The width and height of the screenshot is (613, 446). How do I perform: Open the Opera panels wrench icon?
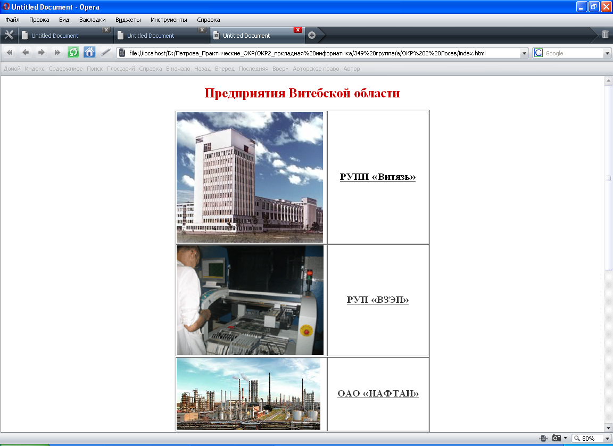pos(9,35)
